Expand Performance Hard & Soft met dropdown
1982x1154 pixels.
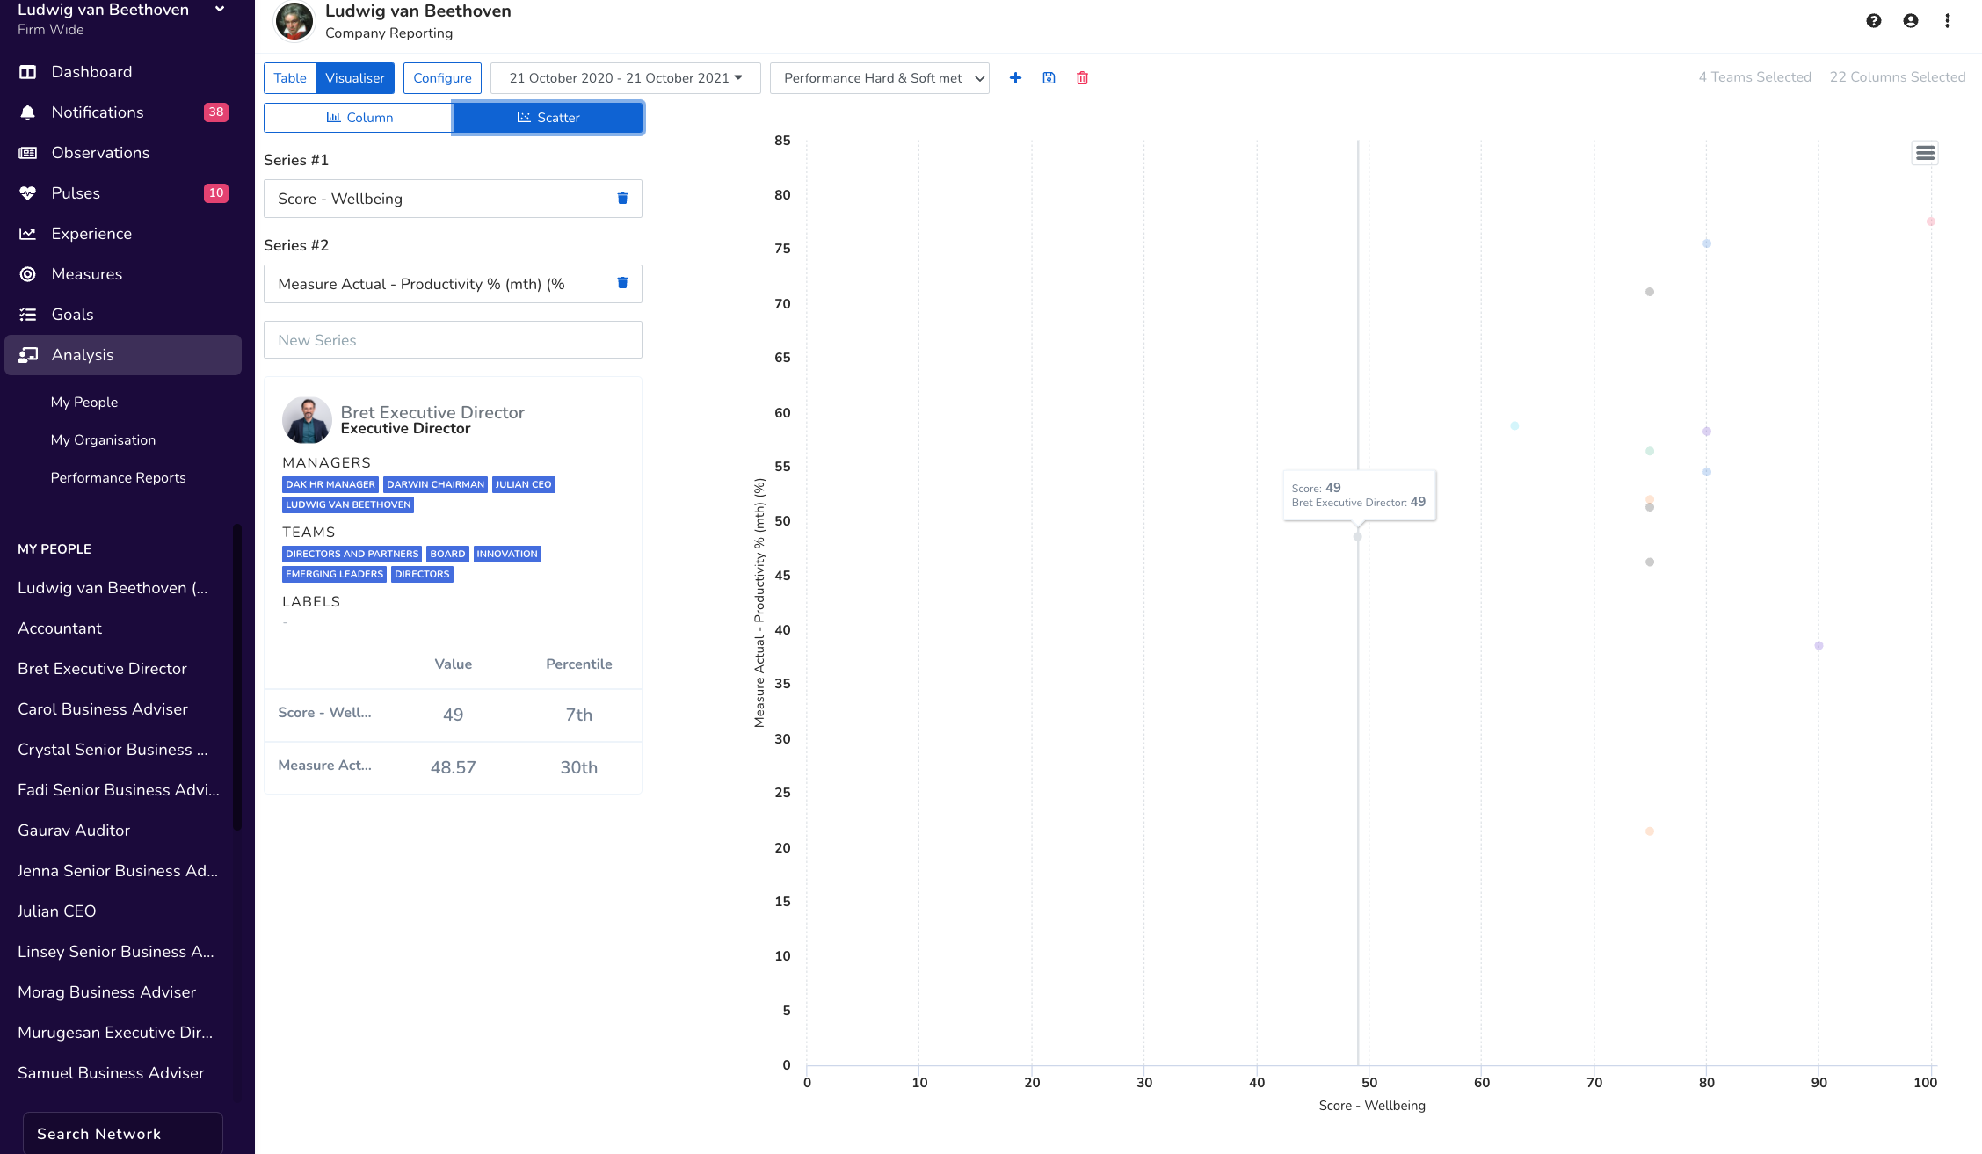click(880, 78)
